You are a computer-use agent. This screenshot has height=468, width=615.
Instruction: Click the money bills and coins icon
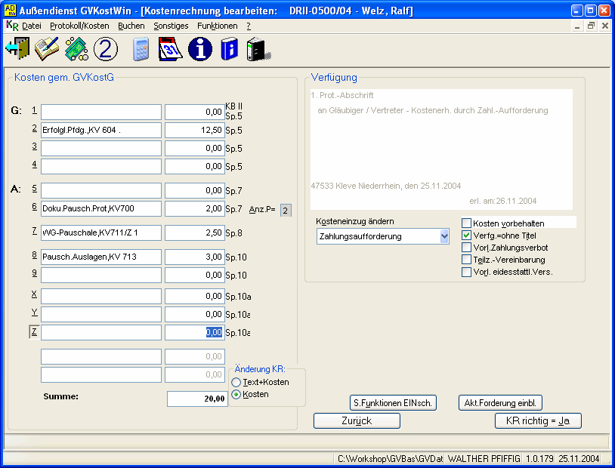pos(76,49)
